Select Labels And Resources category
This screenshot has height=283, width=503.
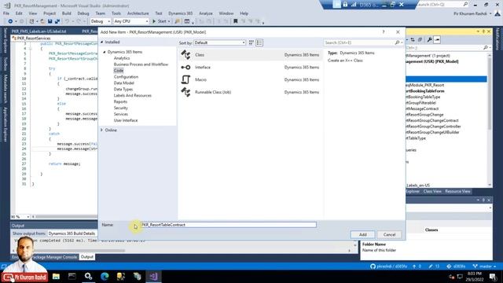pyautogui.click(x=133, y=95)
